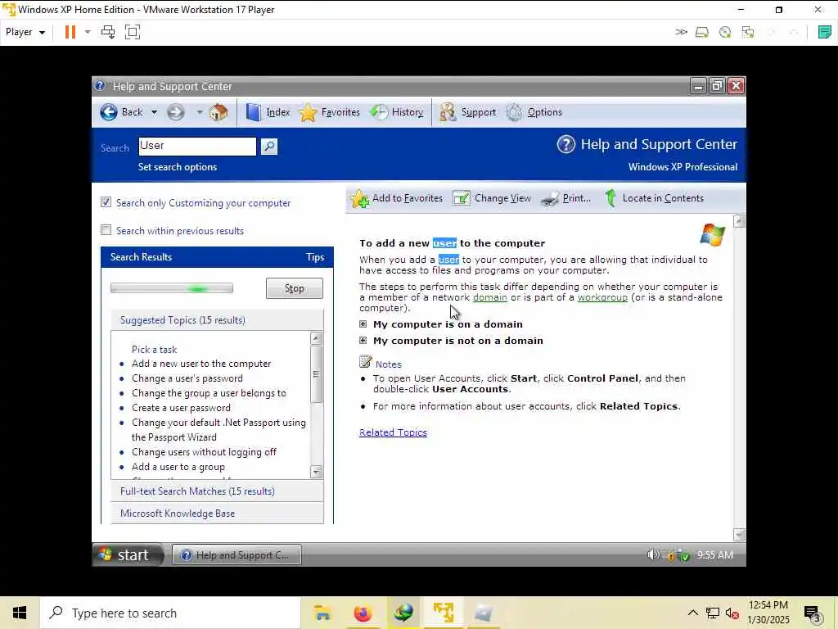
Task: Open the History toolbar item
Action: pos(397,112)
